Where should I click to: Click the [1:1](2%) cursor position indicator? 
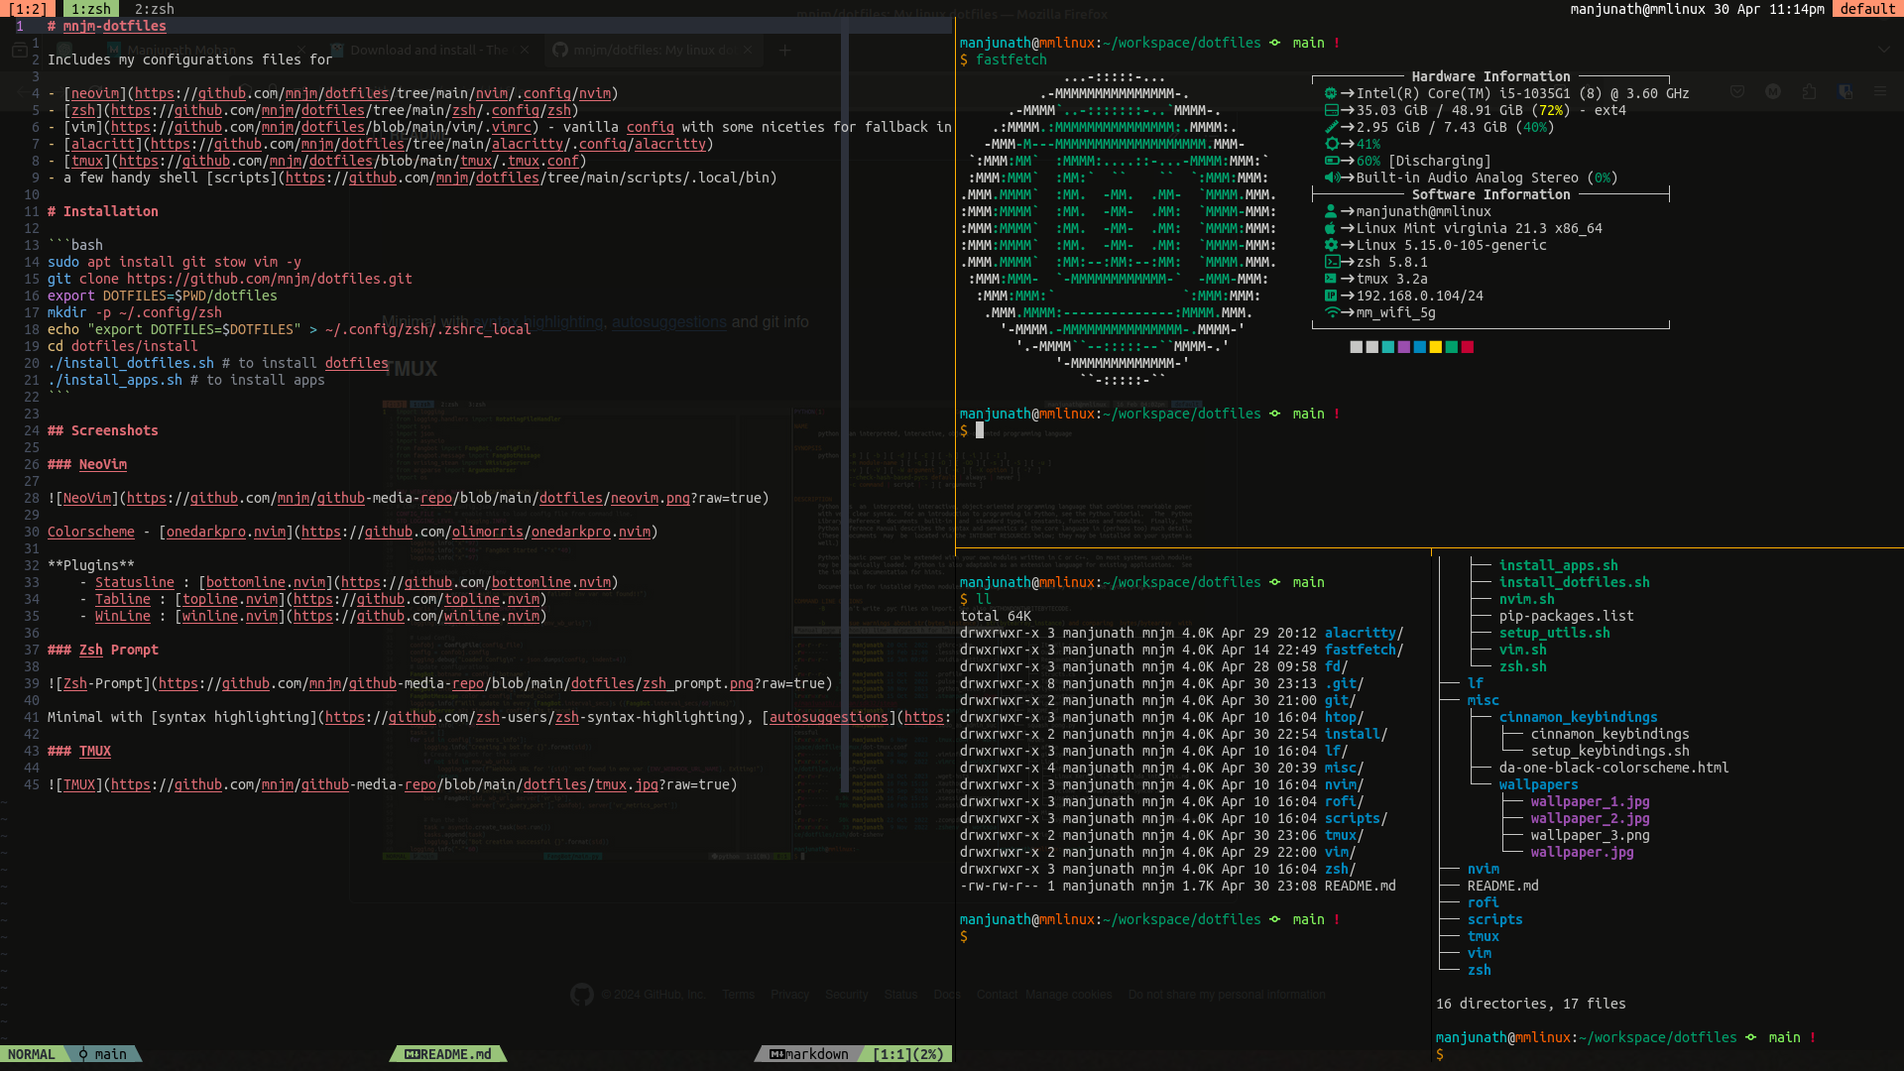click(x=908, y=1054)
